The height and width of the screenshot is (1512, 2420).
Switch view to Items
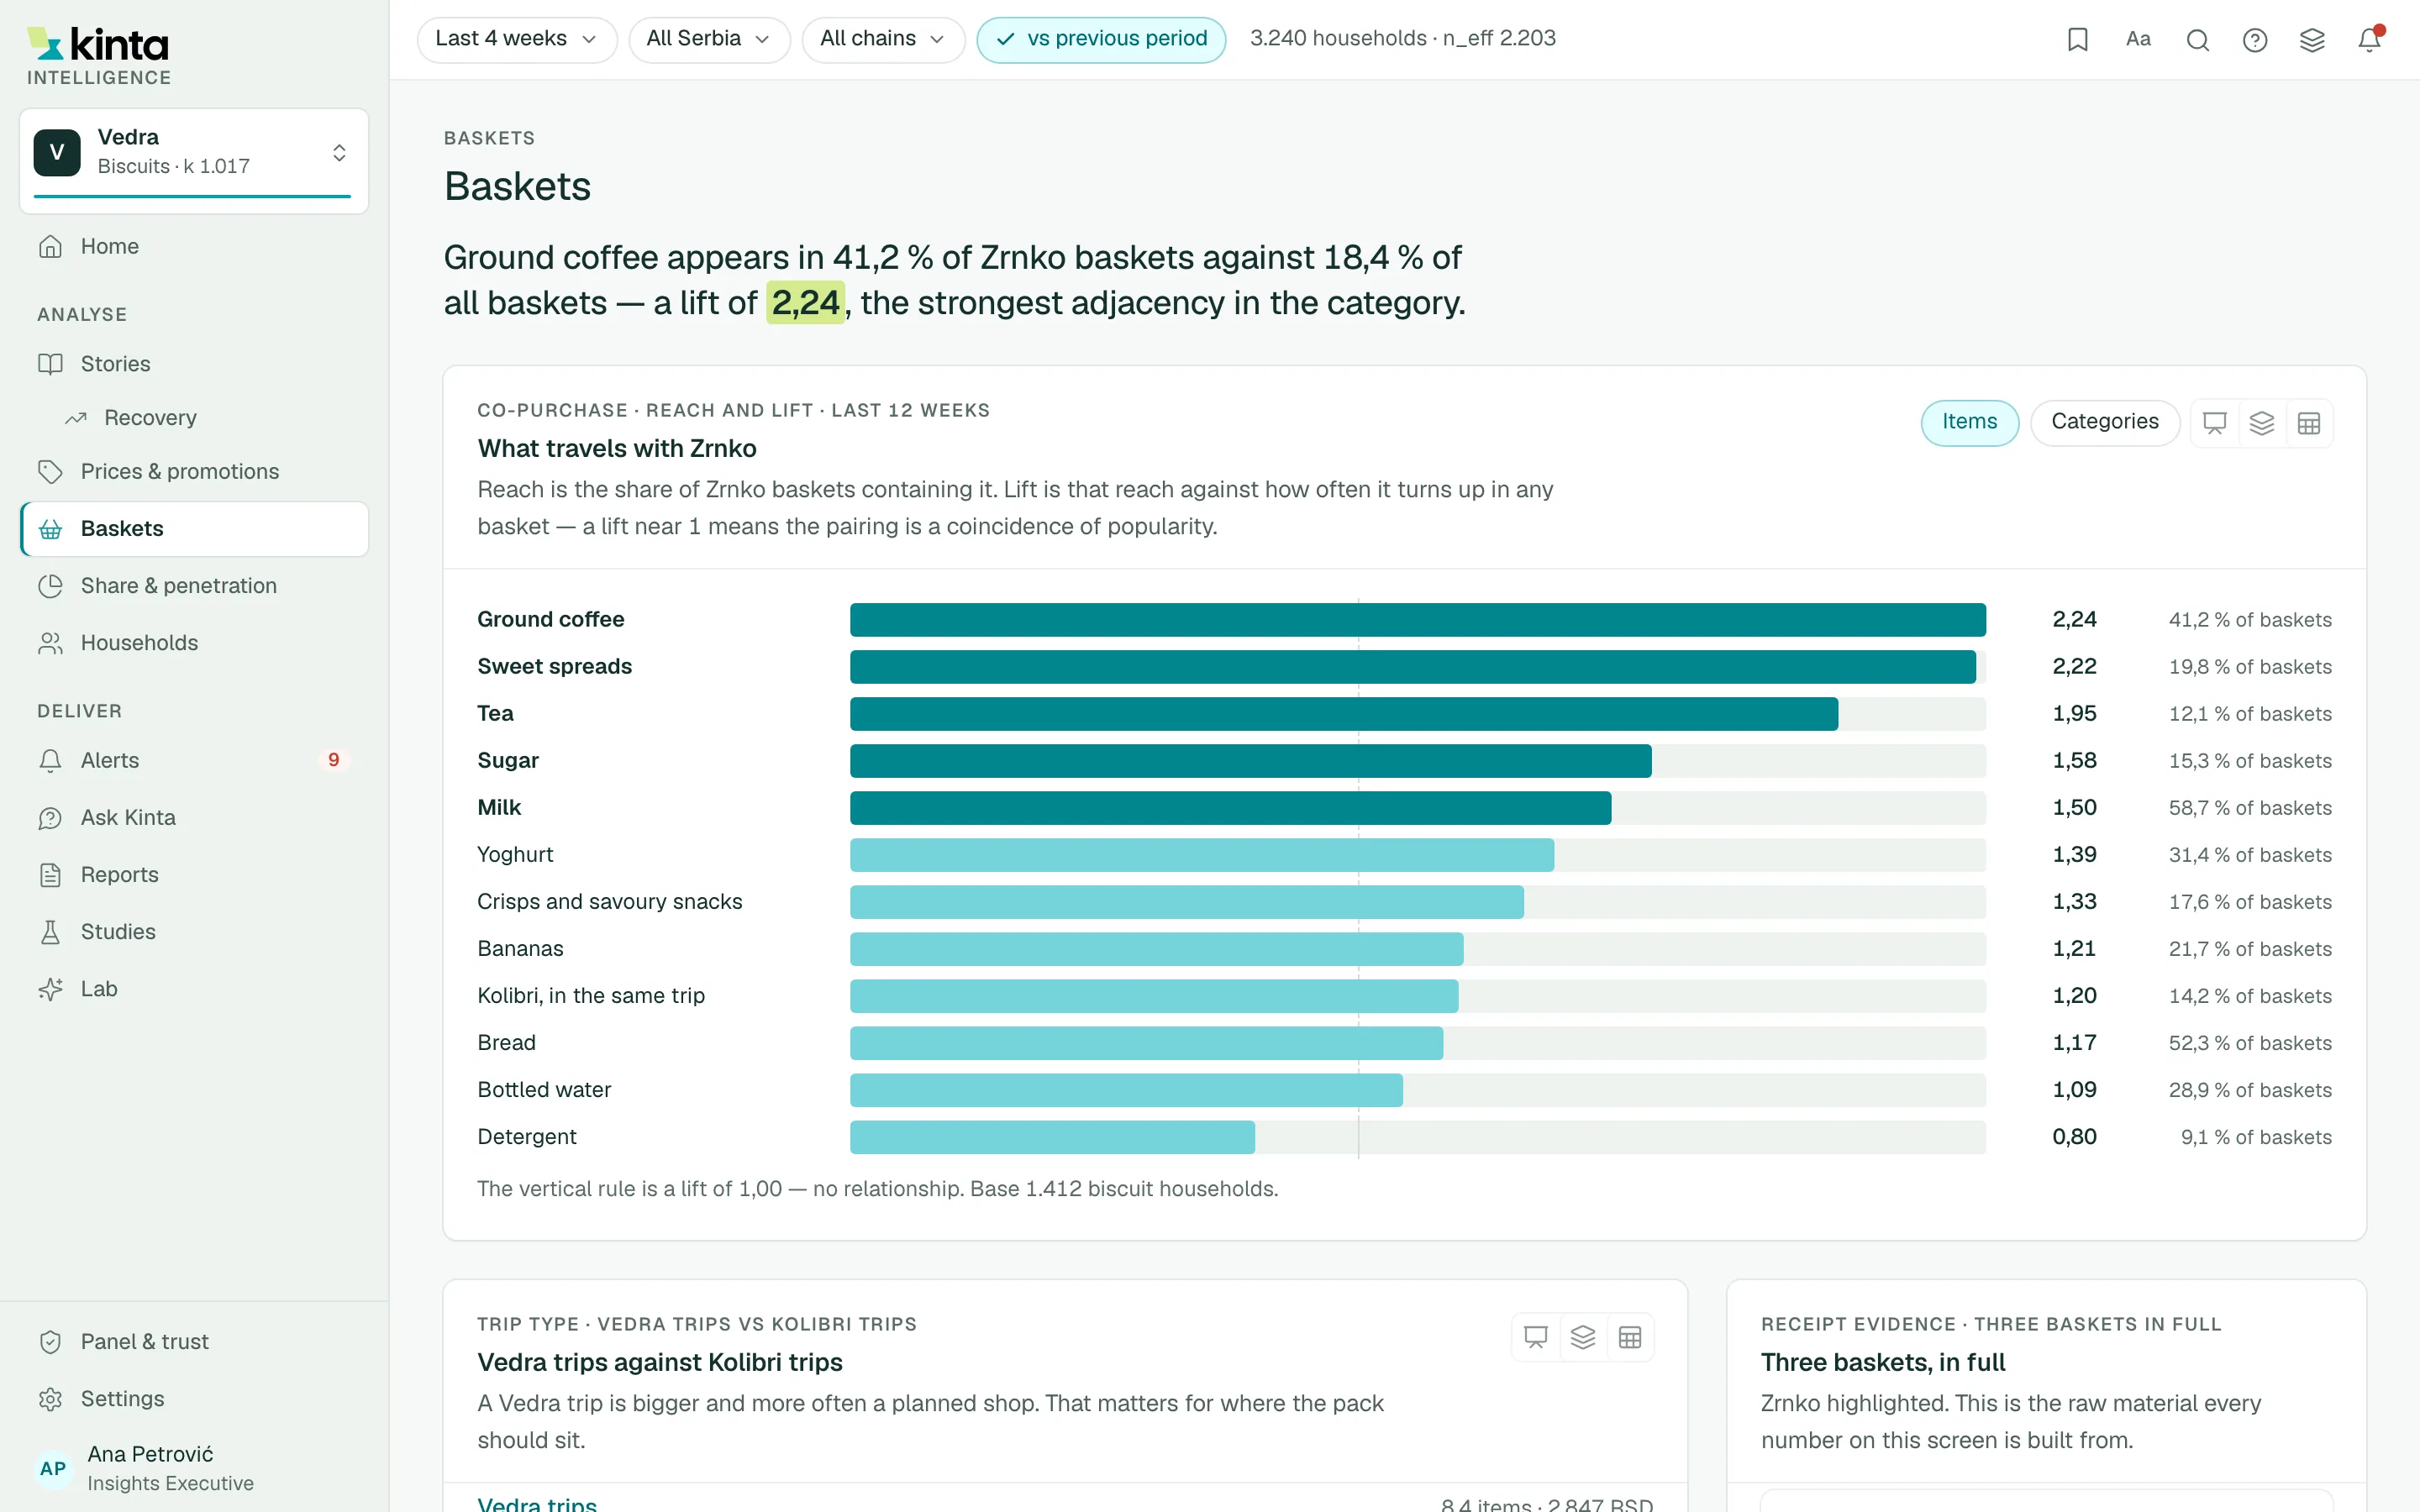pyautogui.click(x=1969, y=422)
